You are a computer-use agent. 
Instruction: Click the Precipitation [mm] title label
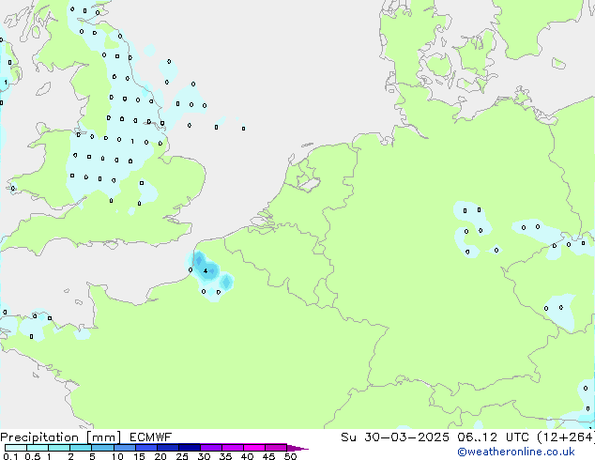coord(60,437)
